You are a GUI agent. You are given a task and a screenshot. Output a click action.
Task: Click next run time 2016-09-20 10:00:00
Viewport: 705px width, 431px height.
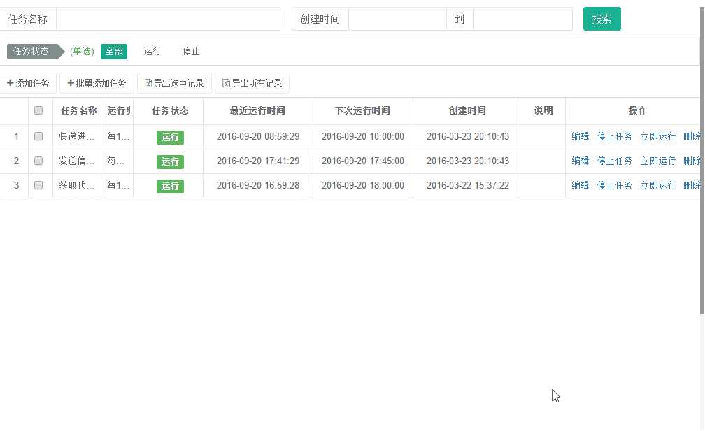tap(363, 136)
